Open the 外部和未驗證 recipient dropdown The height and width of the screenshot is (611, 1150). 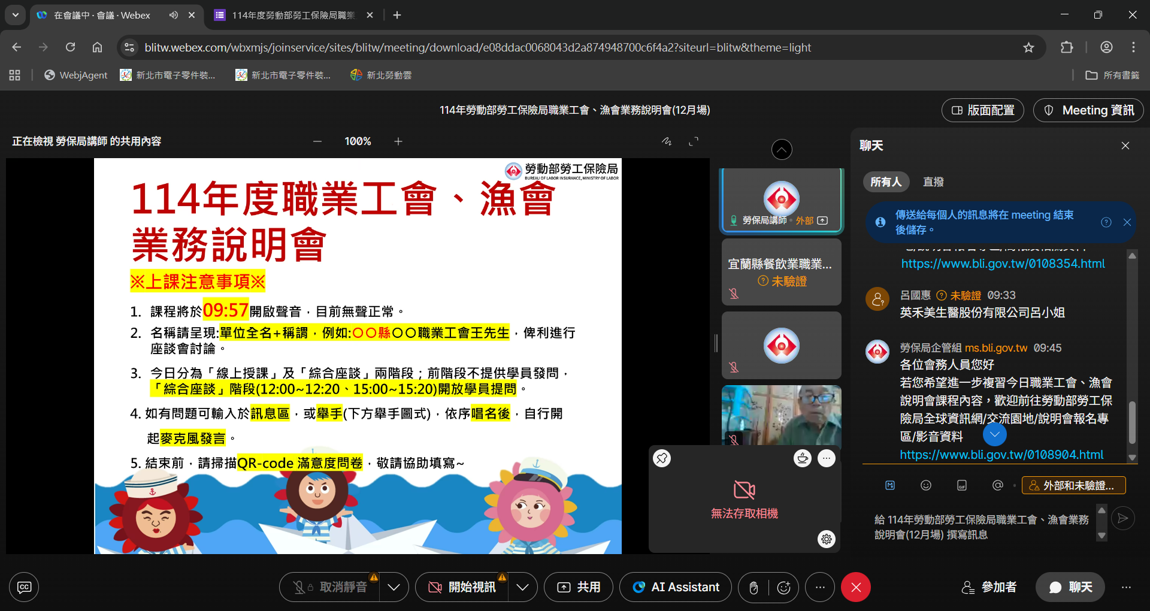(x=1073, y=485)
